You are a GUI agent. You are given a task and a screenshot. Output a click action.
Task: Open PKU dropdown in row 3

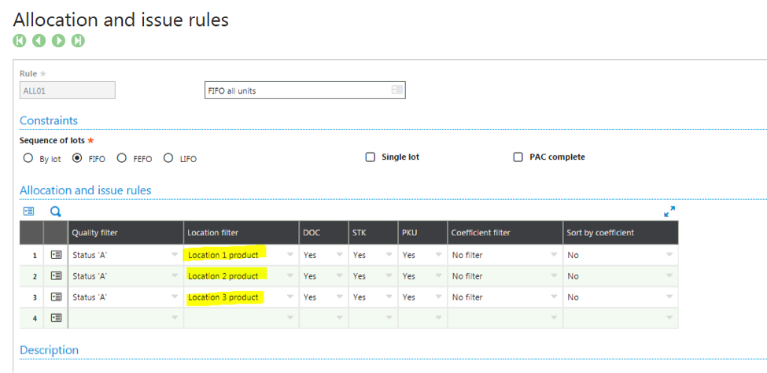[x=439, y=297]
